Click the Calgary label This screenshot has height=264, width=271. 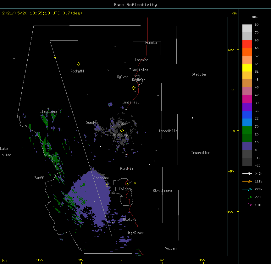[x=126, y=189]
